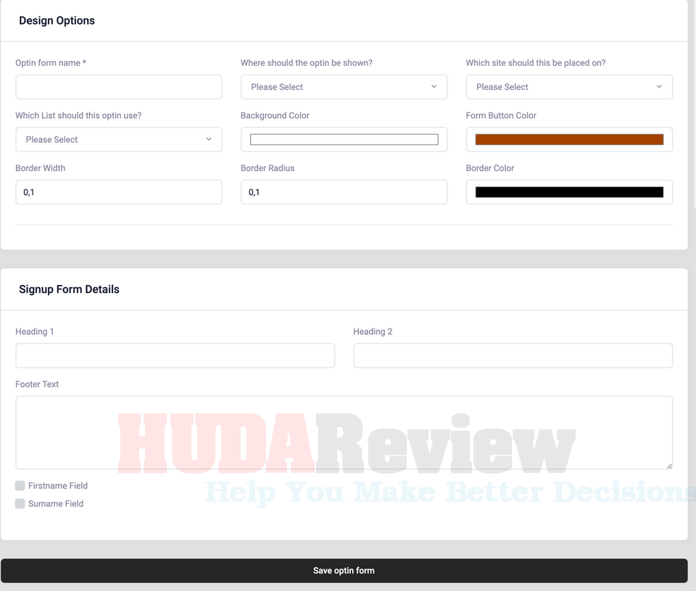
Task: Click the Heading 2 input field
Action: point(513,355)
